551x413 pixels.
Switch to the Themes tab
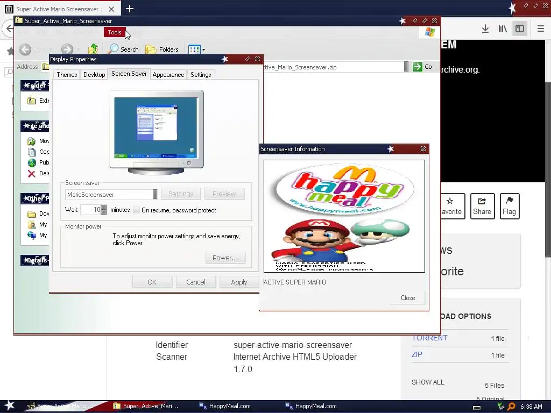(x=67, y=74)
